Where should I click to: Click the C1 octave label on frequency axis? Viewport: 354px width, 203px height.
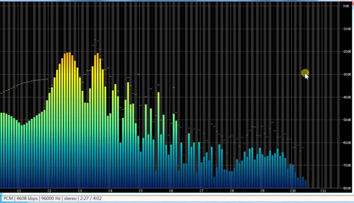19,191
